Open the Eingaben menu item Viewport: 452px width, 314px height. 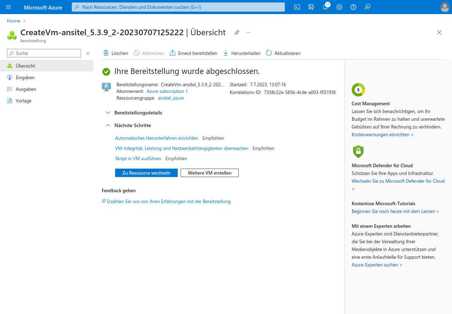click(25, 77)
